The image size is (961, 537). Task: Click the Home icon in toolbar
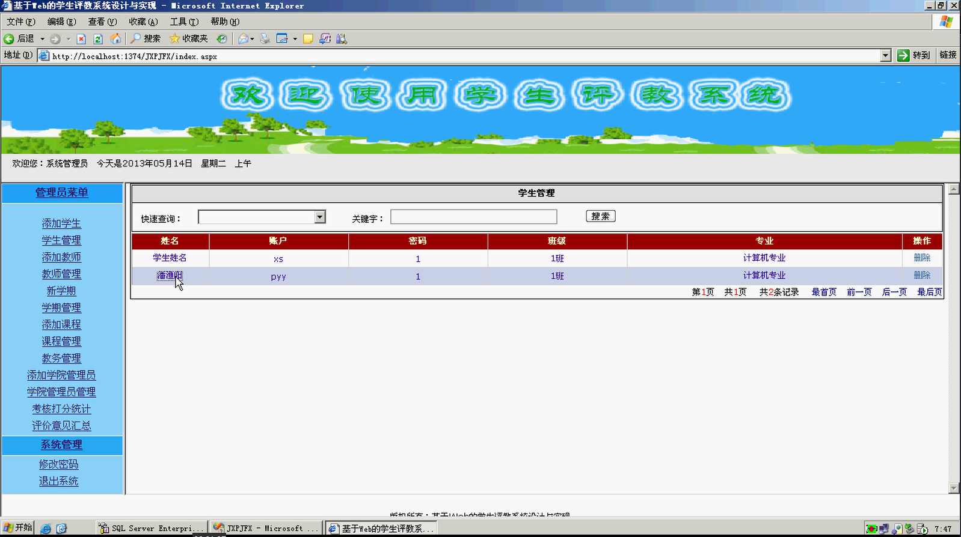coord(115,38)
